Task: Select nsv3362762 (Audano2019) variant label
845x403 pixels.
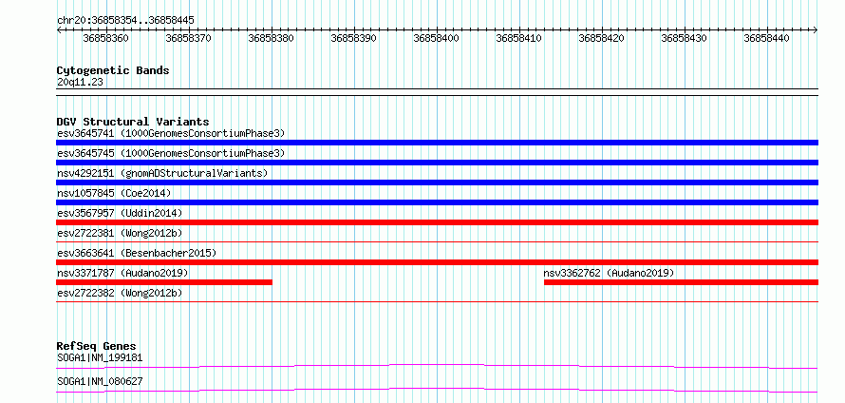Action: click(x=609, y=273)
